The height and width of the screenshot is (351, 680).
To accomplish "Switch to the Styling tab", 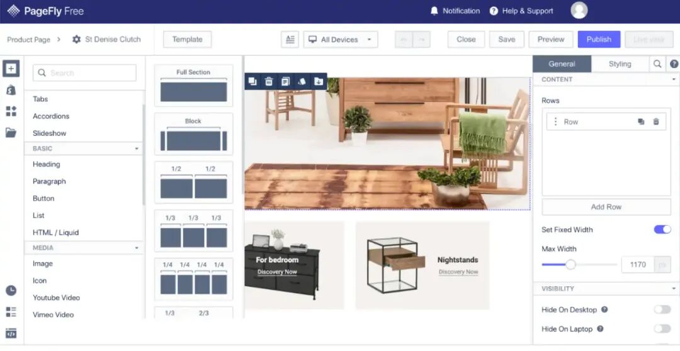I will pyautogui.click(x=620, y=64).
